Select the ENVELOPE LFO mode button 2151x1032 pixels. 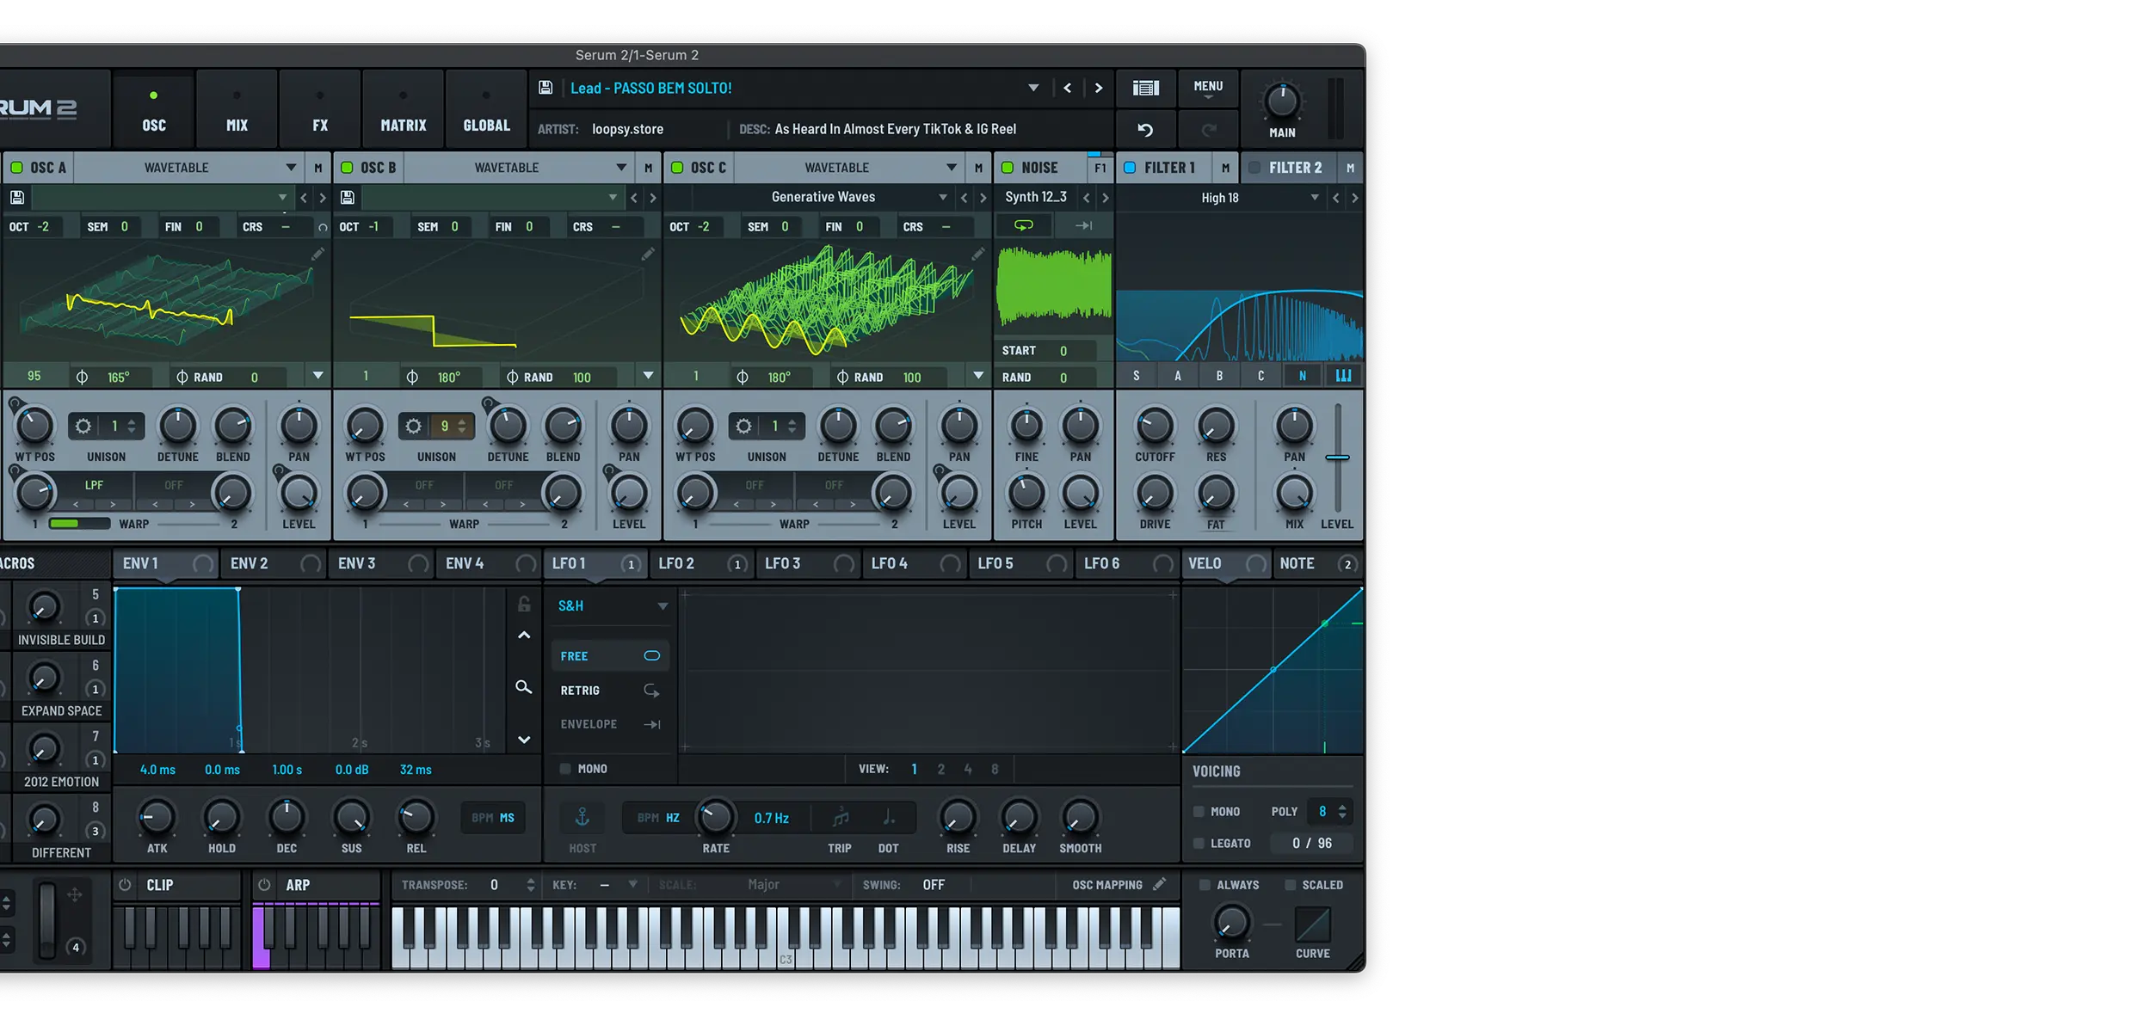(609, 724)
